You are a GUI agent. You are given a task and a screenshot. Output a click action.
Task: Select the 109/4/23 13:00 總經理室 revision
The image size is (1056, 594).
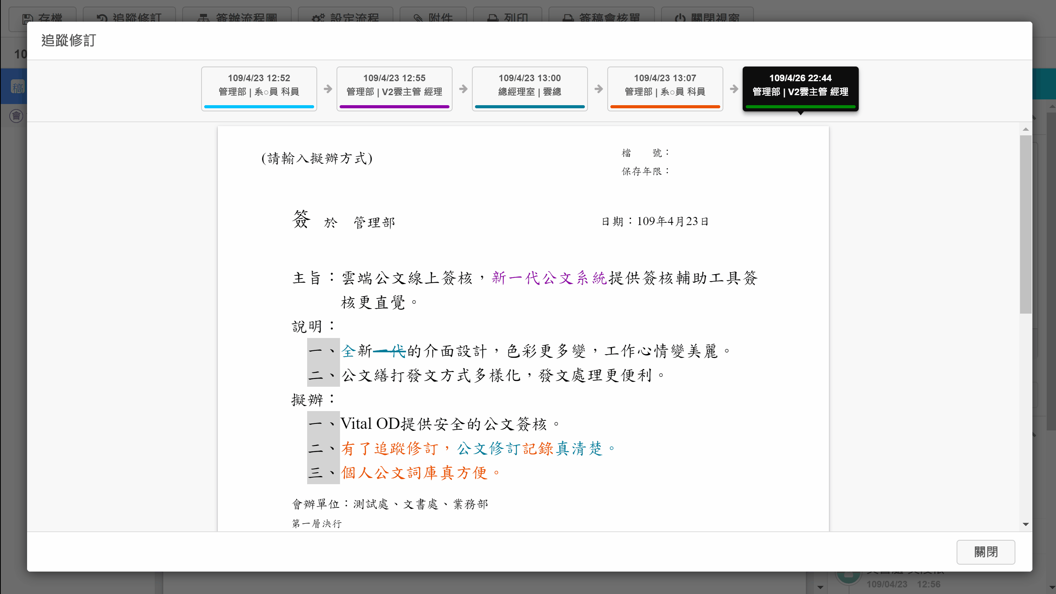(530, 89)
